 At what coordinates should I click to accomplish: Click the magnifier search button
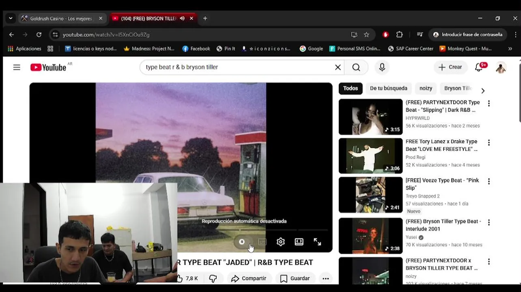356,67
